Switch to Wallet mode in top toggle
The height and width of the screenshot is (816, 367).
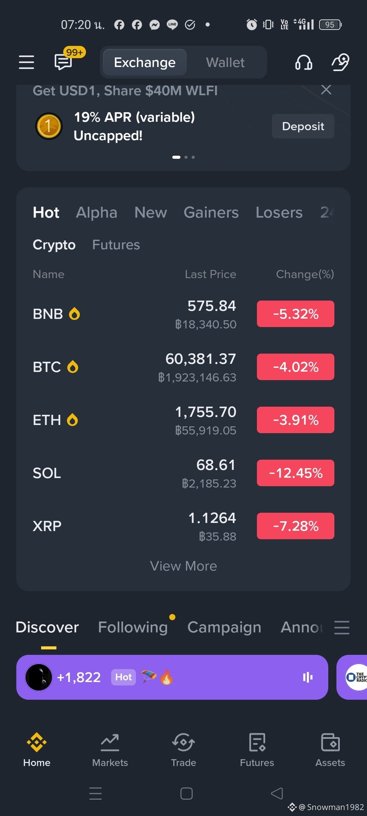pyautogui.click(x=225, y=63)
